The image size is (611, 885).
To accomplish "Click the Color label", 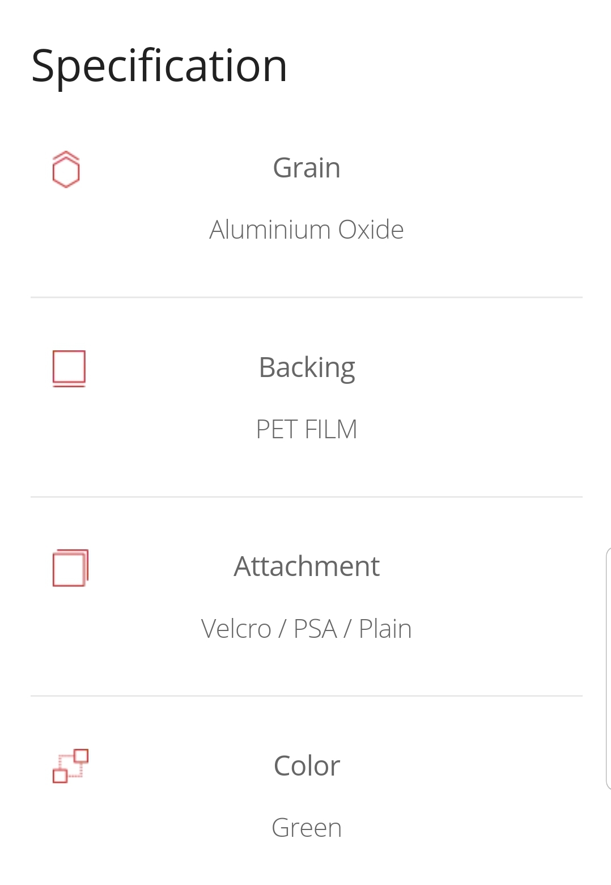I will click(307, 766).
